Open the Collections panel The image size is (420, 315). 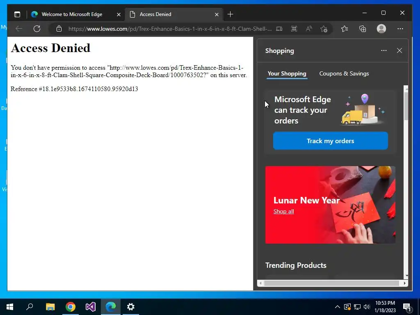363,29
